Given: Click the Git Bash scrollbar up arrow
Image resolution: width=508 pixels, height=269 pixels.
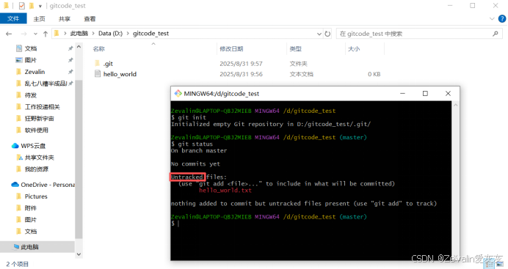Looking at the screenshot, I should 456,105.
